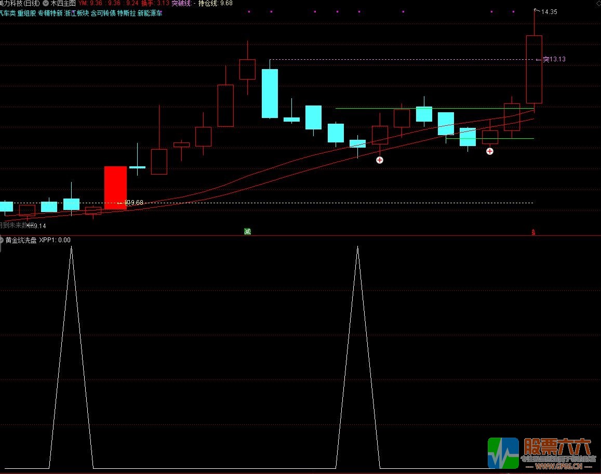Select the solid red candlestick

click(x=115, y=188)
